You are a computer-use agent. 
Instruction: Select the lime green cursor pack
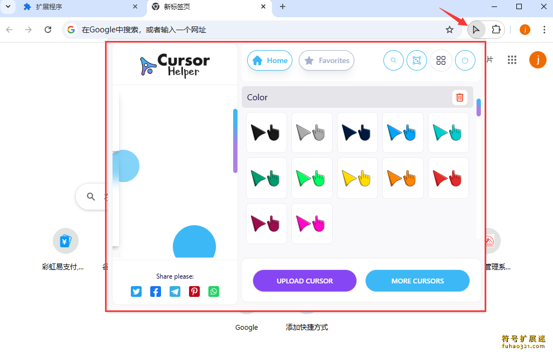(x=312, y=178)
